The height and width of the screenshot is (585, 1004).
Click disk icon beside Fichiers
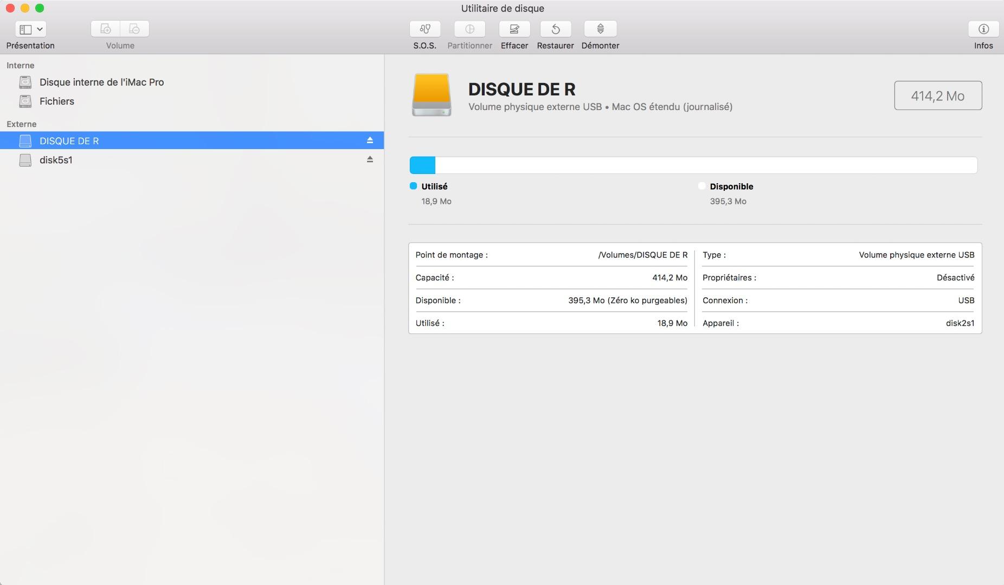point(25,101)
